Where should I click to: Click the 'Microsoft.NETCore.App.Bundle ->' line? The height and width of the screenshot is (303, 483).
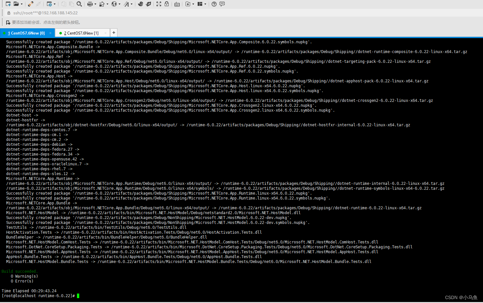point(42,203)
